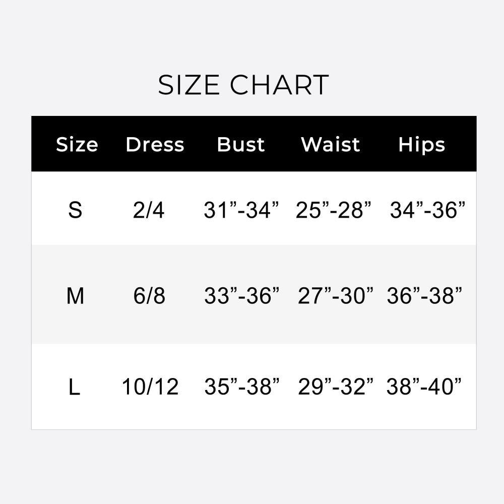
Task: Click waist measurement 27”-30”
Action: coord(336,296)
